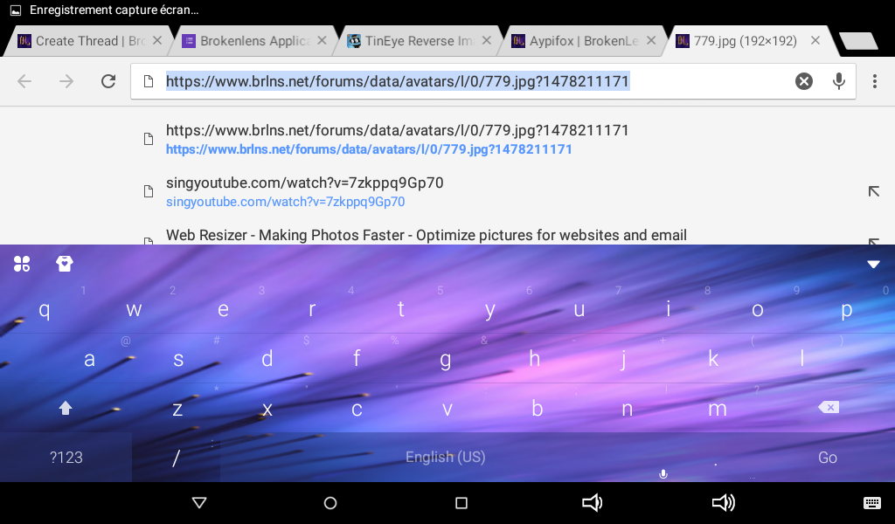Close the 779.jpg tab
This screenshot has height=524, width=895.
click(x=815, y=40)
